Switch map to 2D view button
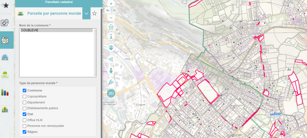Viewport: 307px width, 138px height. [111, 93]
